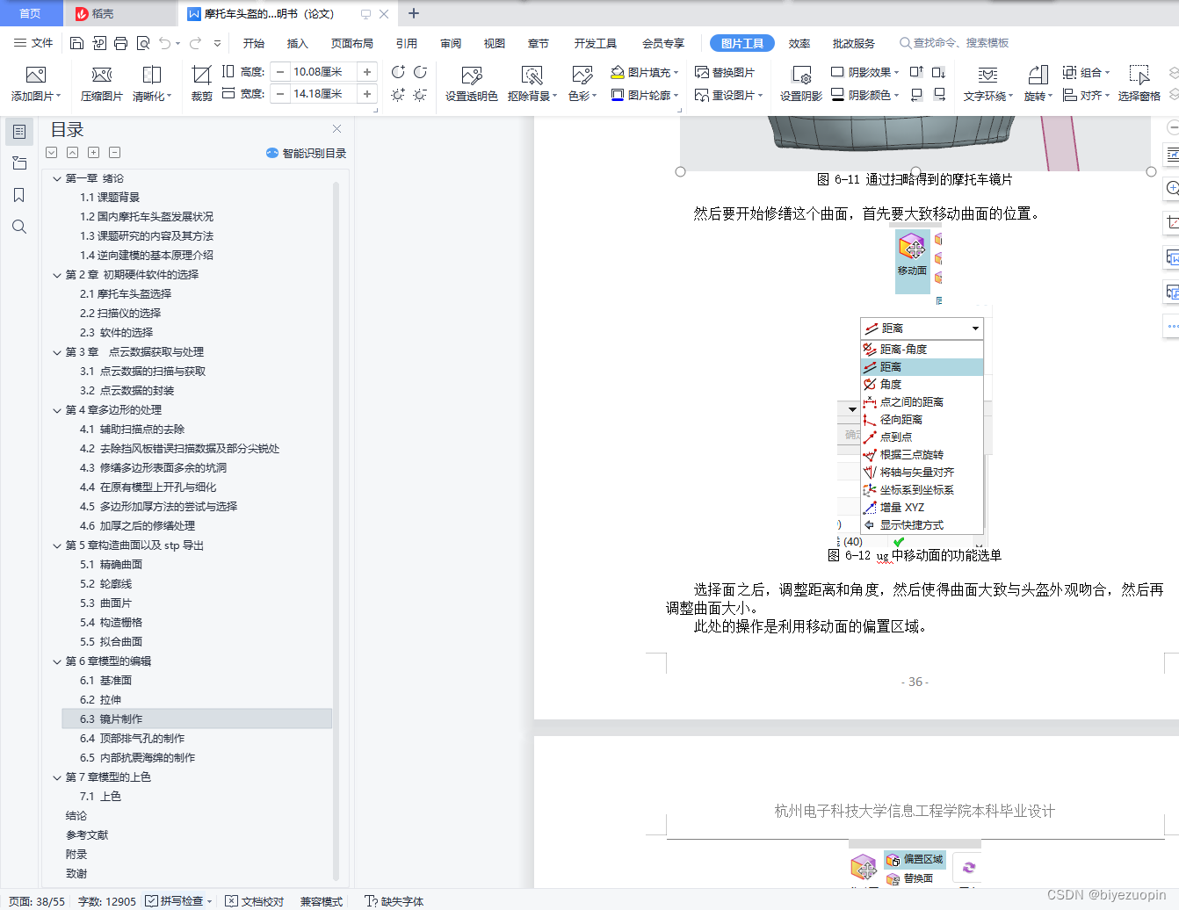Click 智能识别目录 smart TOC recognition

click(x=306, y=153)
